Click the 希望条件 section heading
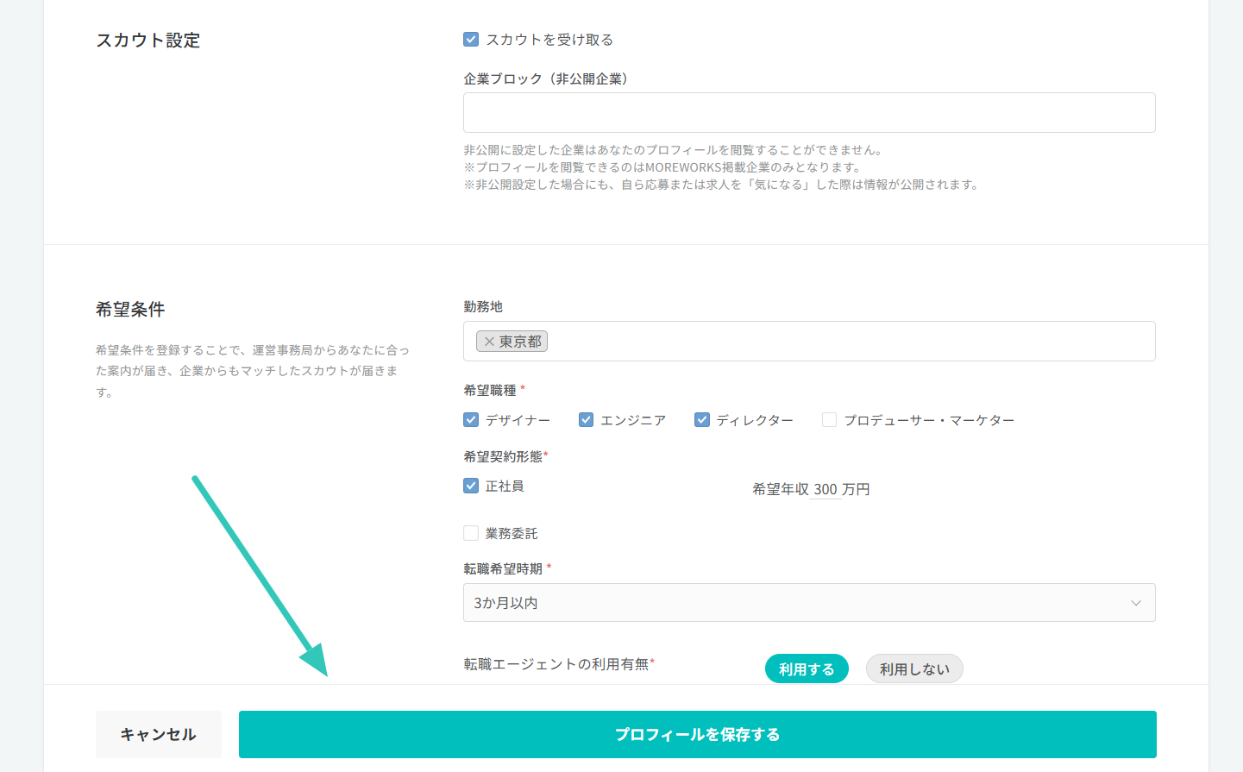 tap(130, 310)
